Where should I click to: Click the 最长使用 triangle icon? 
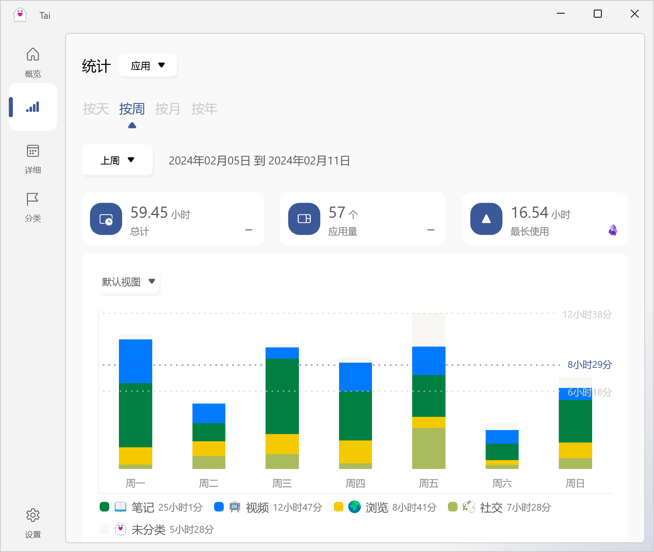pyautogui.click(x=486, y=219)
